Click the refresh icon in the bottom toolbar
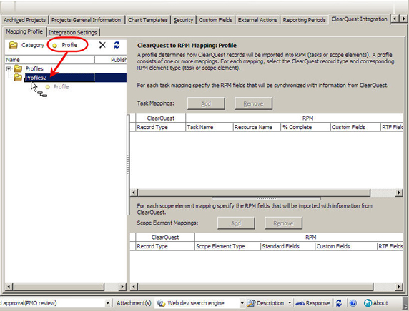Screen dimensions: 409x311 [339, 303]
